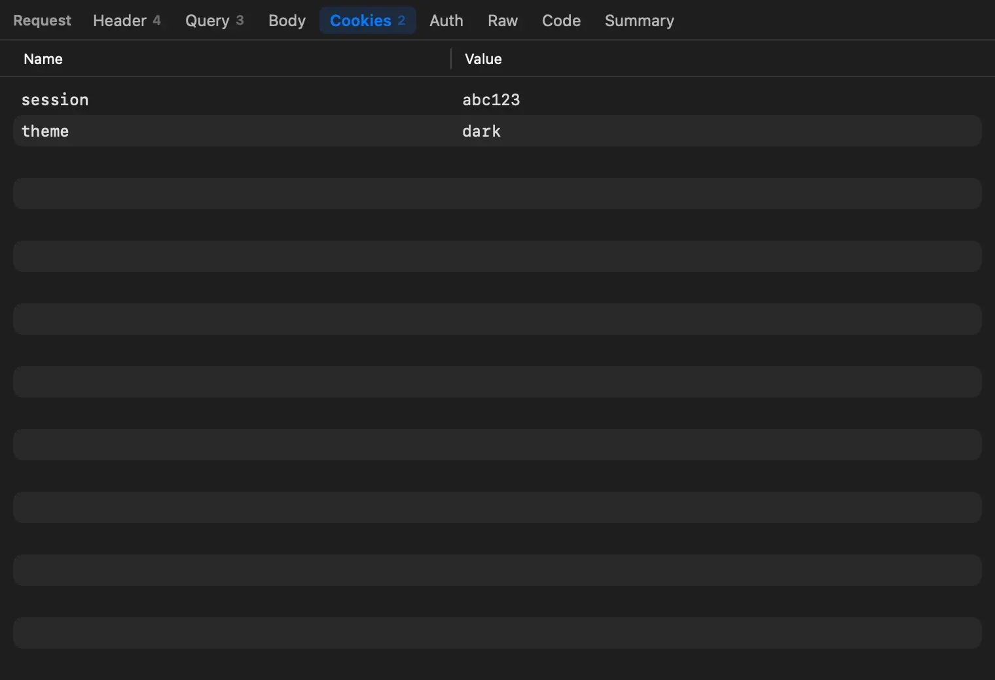Click the Request label
This screenshot has width=995, height=680.
(x=42, y=21)
